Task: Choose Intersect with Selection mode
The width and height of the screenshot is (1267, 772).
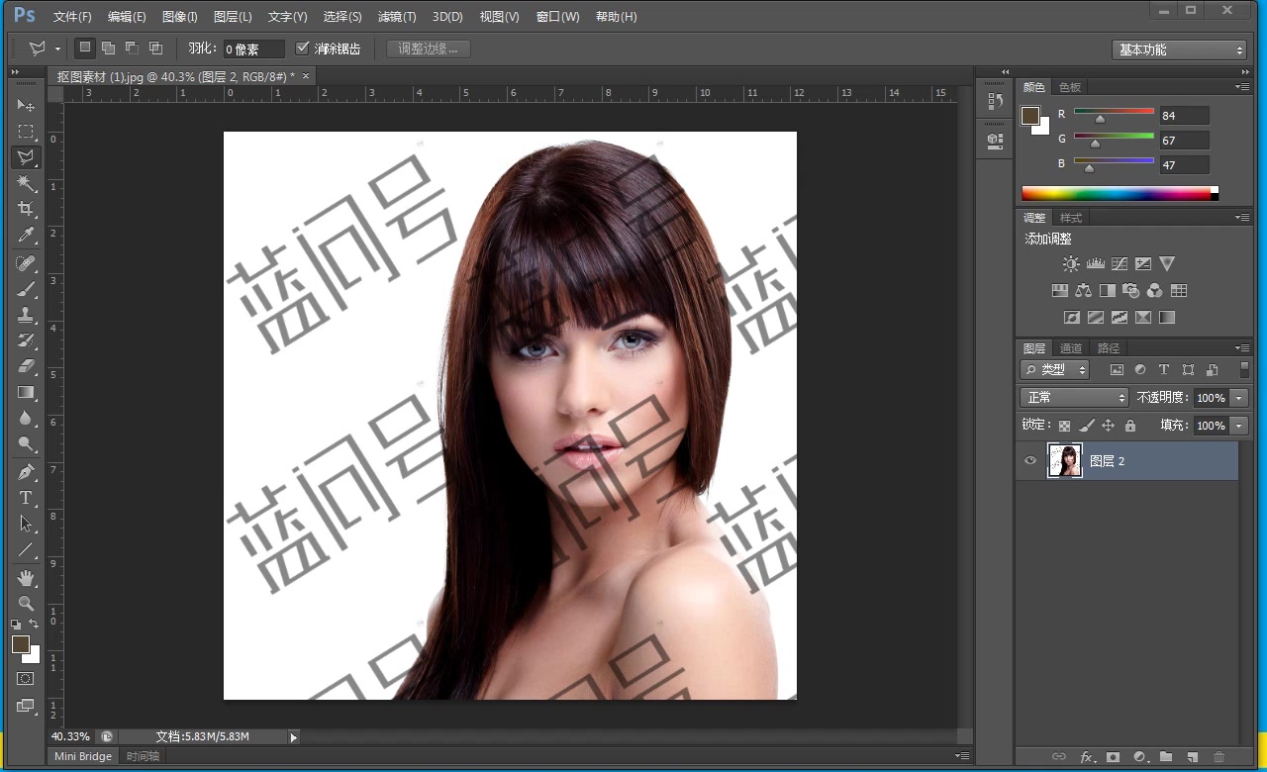Action: [x=155, y=48]
